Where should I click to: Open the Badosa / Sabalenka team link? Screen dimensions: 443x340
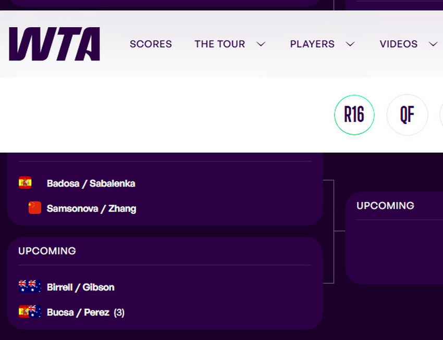click(91, 183)
